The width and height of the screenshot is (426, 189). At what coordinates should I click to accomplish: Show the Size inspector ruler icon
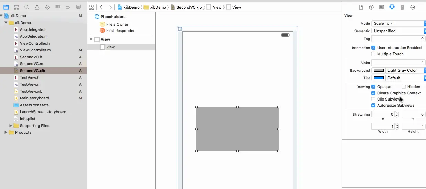[x=402, y=7]
